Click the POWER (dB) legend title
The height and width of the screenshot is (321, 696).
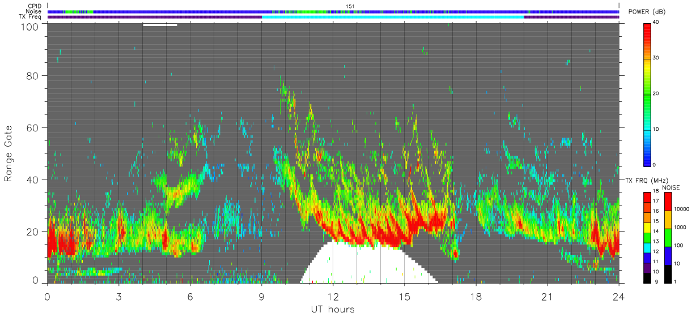(647, 12)
